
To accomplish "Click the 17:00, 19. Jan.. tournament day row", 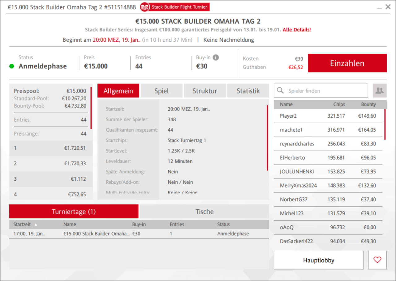I will pyautogui.click(x=139, y=234).
